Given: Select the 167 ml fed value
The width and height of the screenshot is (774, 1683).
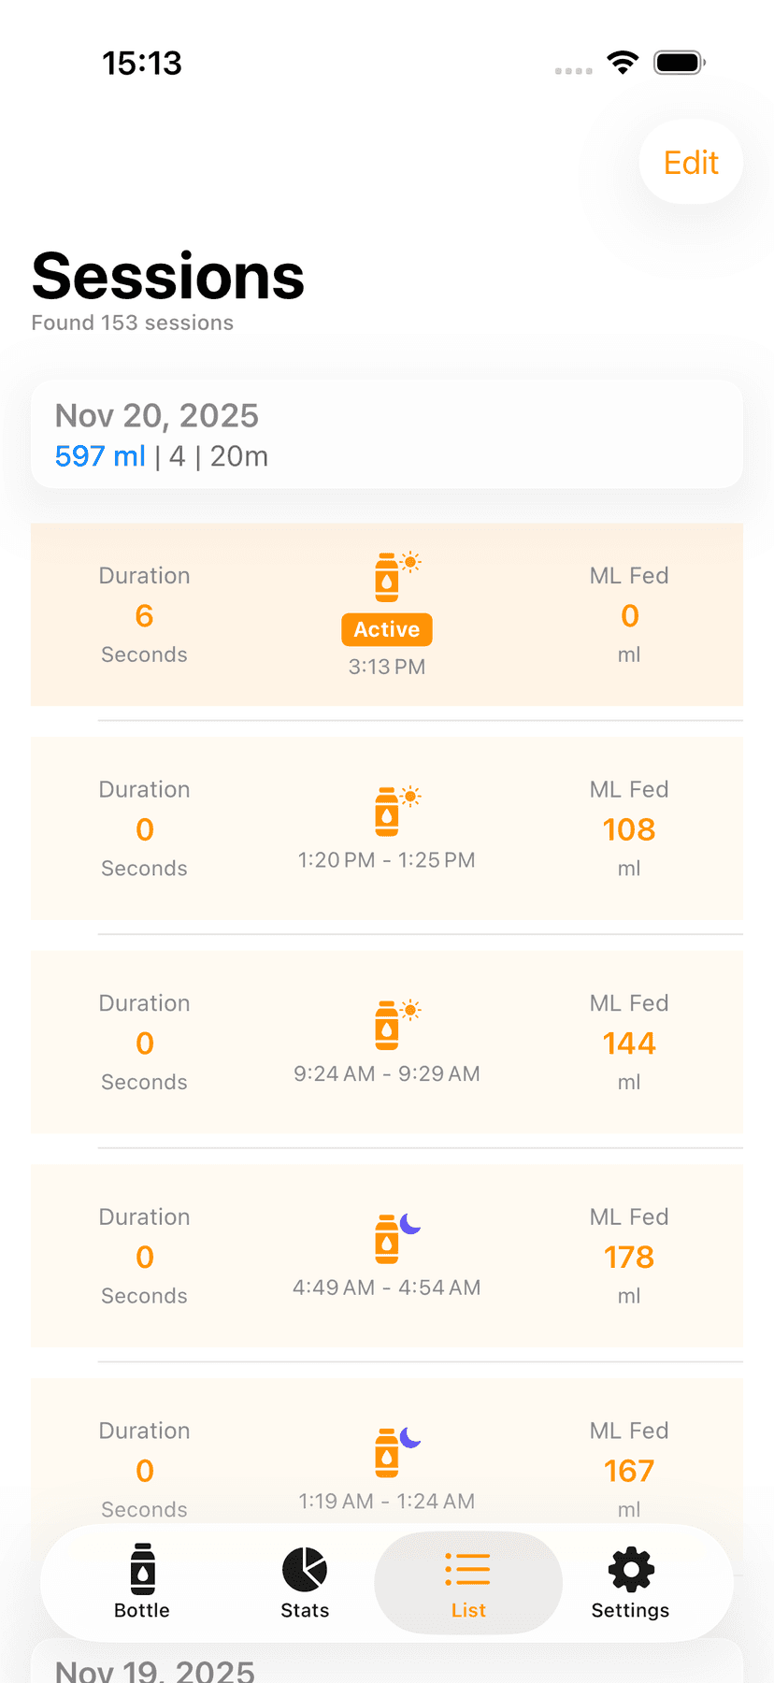Looking at the screenshot, I should pos(629,1471).
